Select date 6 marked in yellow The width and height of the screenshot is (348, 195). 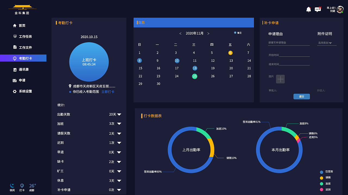click(230, 53)
